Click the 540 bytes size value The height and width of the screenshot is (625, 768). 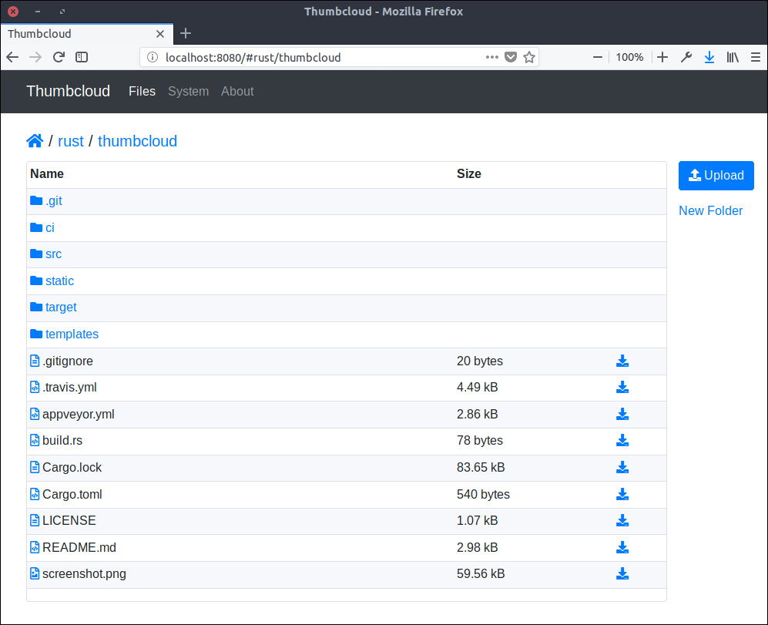click(483, 494)
